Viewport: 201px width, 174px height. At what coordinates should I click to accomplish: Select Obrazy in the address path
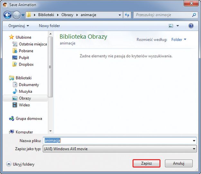[67, 15]
